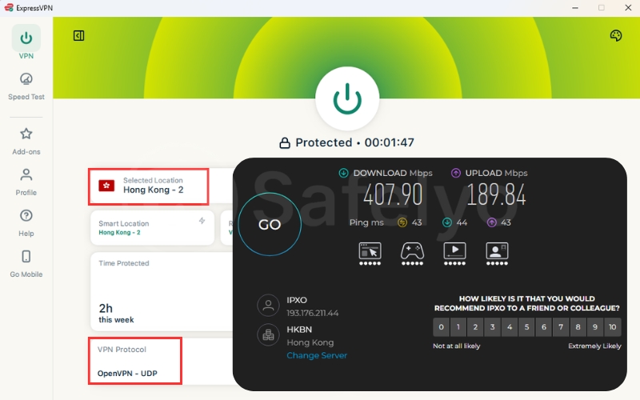The height and width of the screenshot is (400, 640).
Task: Toggle the VPN power connection button
Action: coord(347,98)
